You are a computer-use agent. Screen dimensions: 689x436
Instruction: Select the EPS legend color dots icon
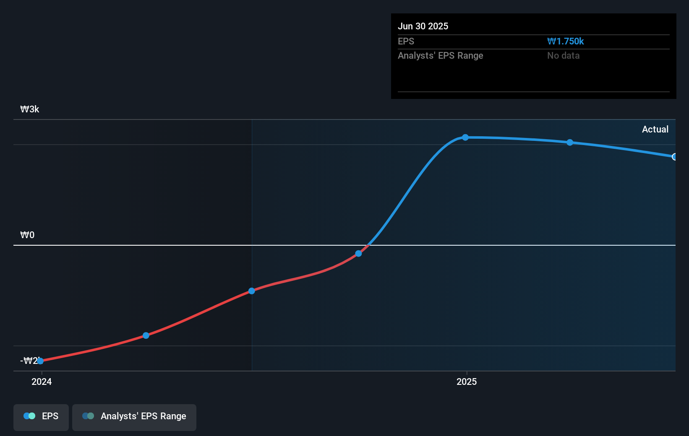pos(29,416)
